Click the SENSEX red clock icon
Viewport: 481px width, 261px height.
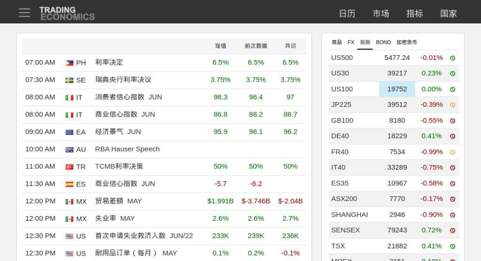pyautogui.click(x=453, y=230)
